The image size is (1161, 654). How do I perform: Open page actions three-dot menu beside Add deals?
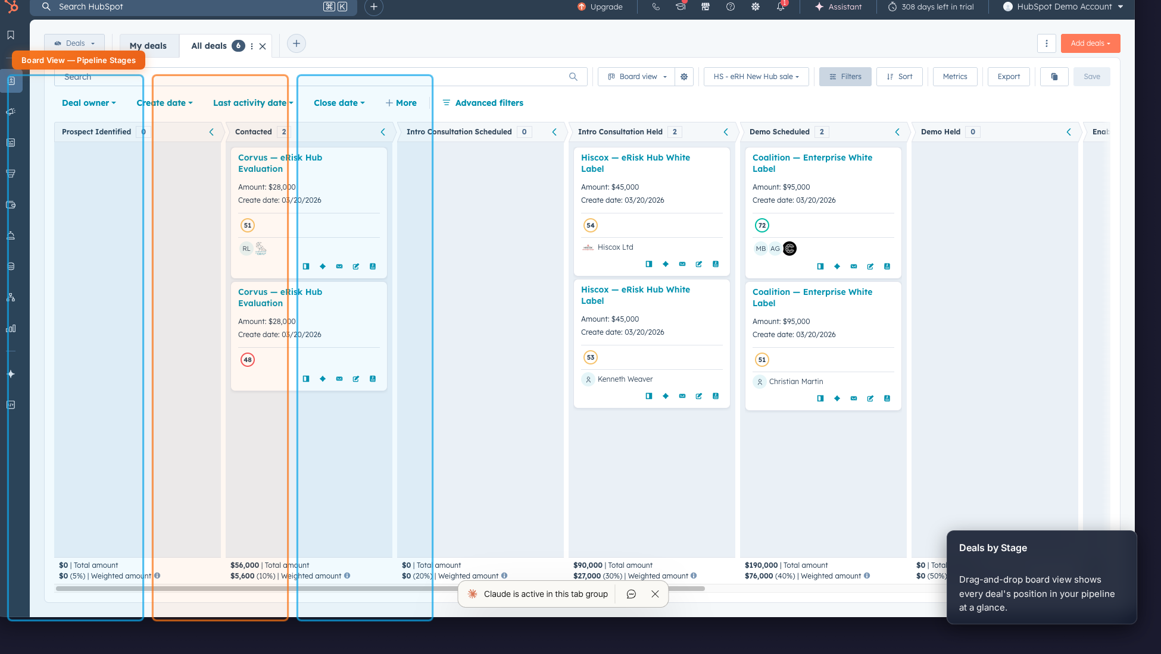point(1047,43)
